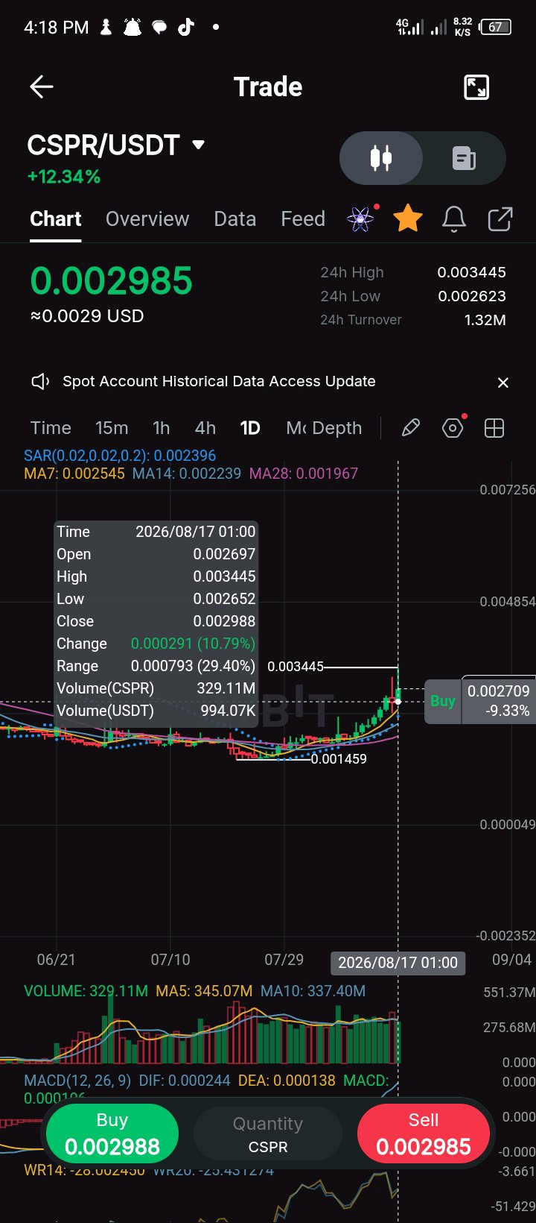536x1223 pixels.
Task: Tap the 24h High value 0.003445
Action: point(471,272)
